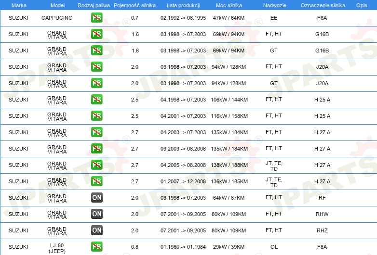The image size is (377, 255).
Task: Click the F8A engine code
Action: tap(322, 247)
